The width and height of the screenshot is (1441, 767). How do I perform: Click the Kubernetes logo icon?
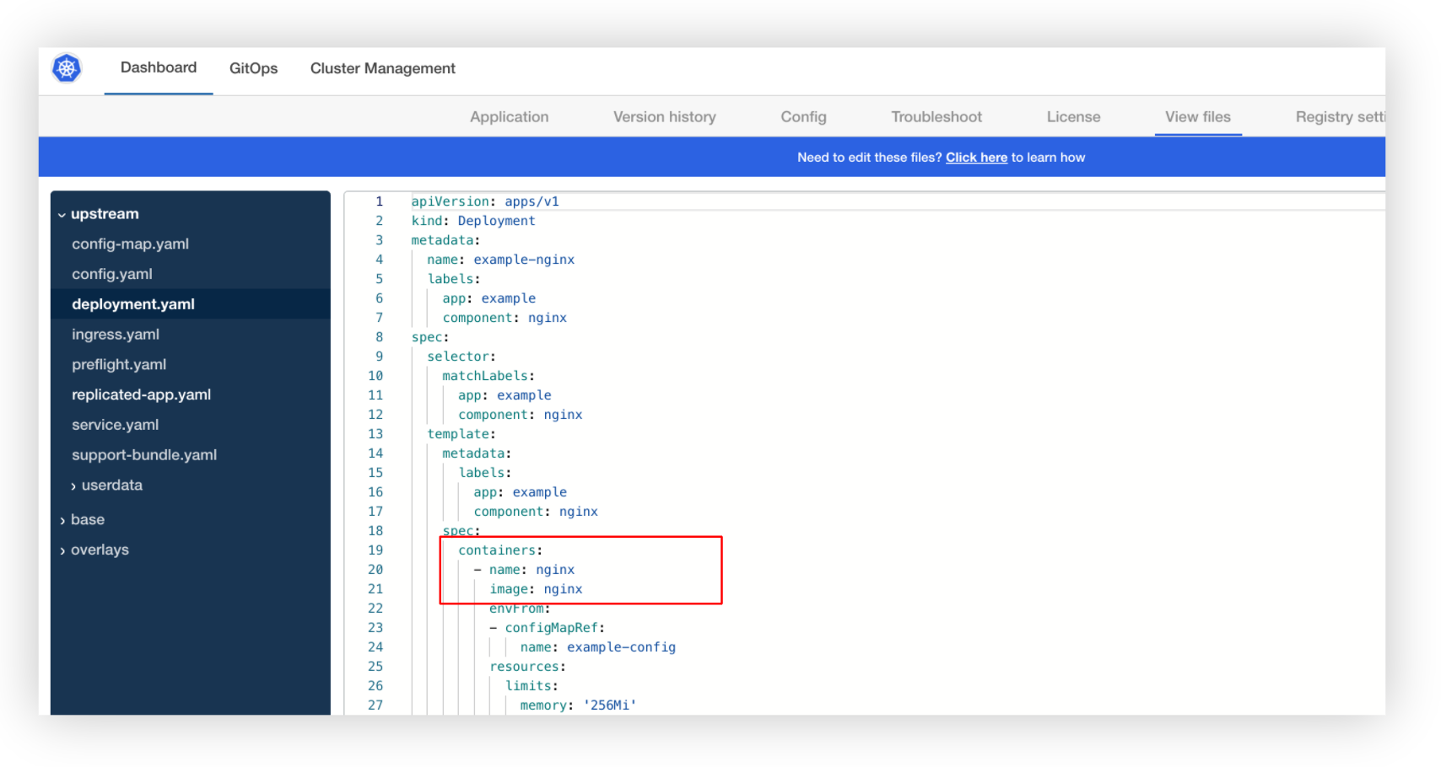click(x=67, y=68)
